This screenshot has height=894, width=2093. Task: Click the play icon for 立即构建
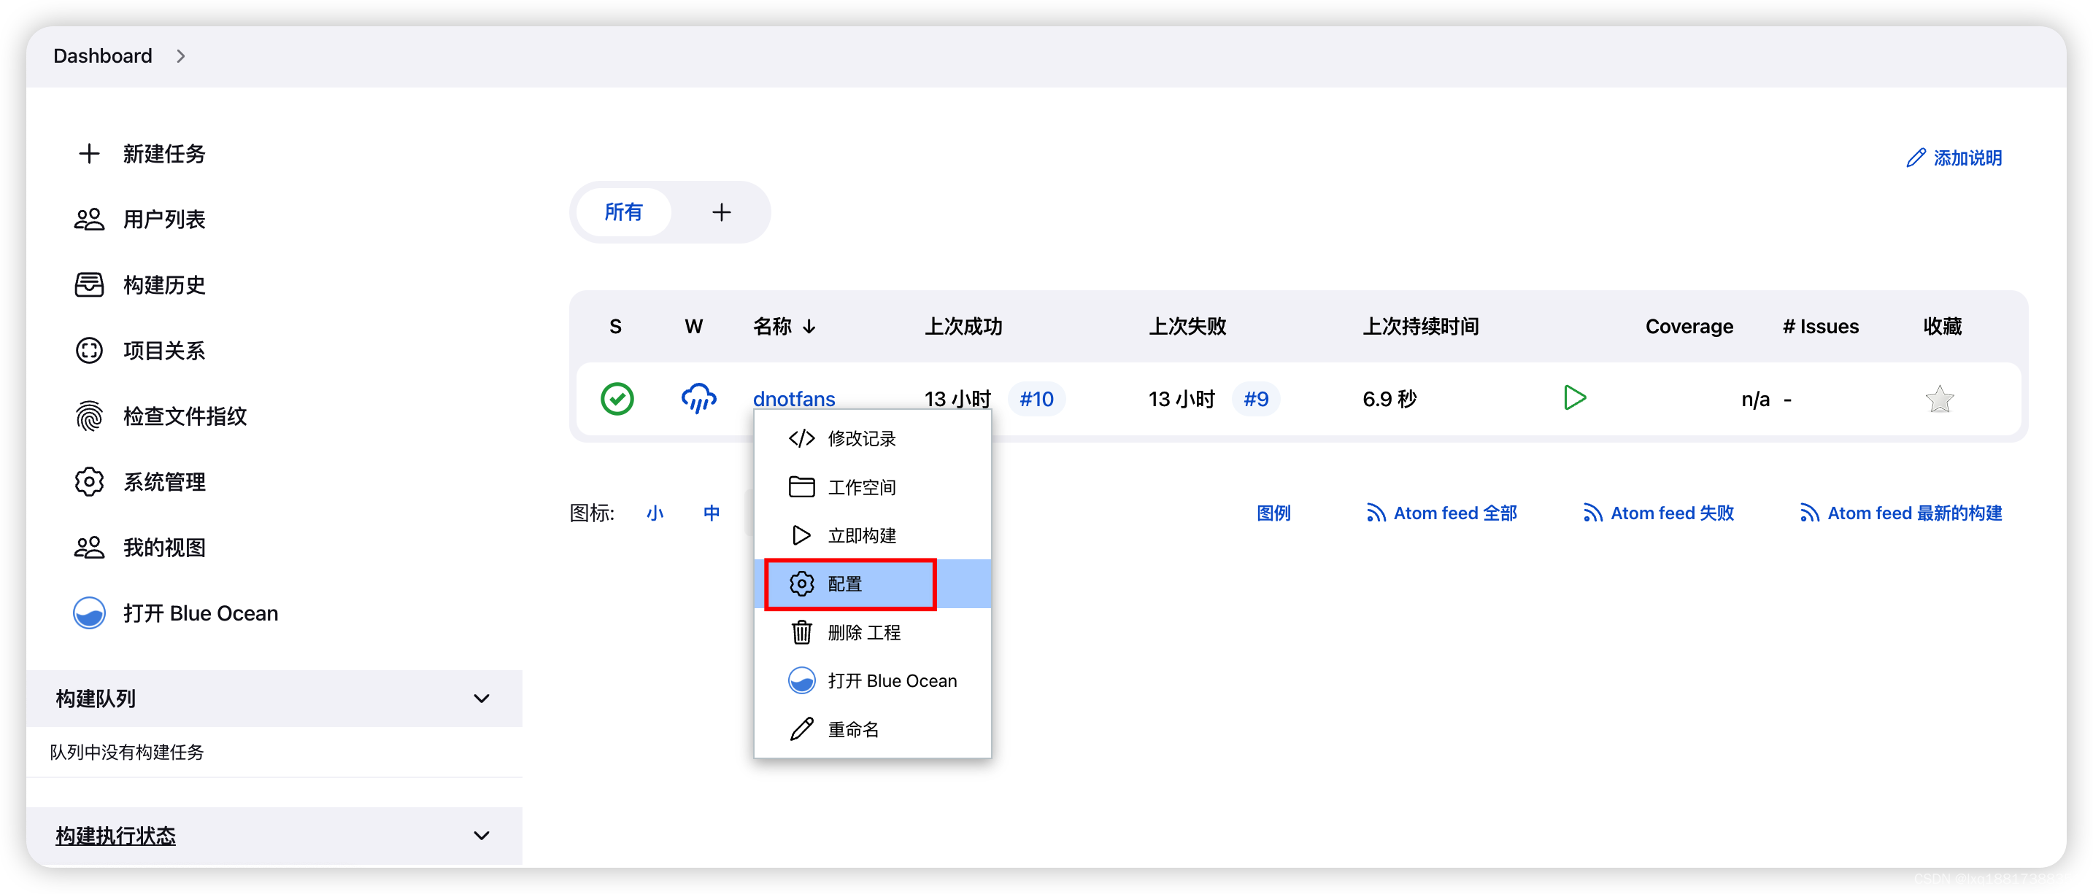pos(801,535)
